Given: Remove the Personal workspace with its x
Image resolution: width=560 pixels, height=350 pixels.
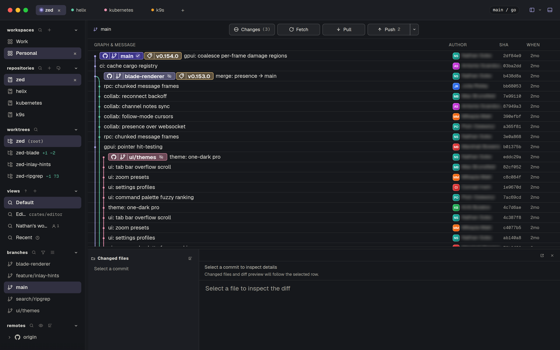Looking at the screenshot, I should coord(75,53).
